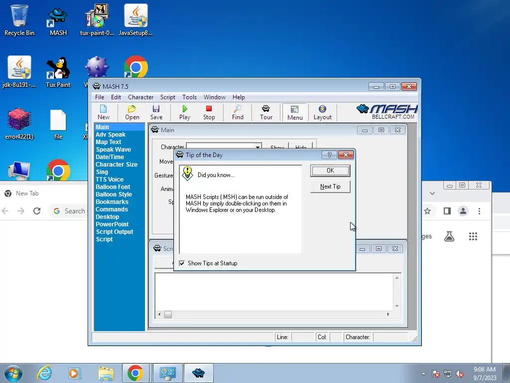Select Speak Wave in the sidebar
The image size is (510, 383).
(113, 150)
